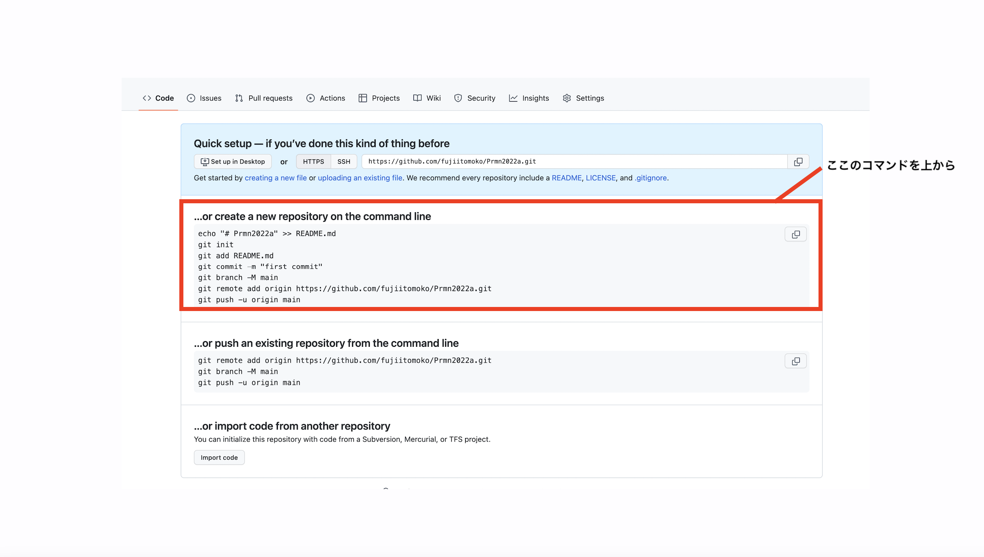984x557 pixels.
Task: Select the HTTPS protocol option
Action: coord(313,161)
